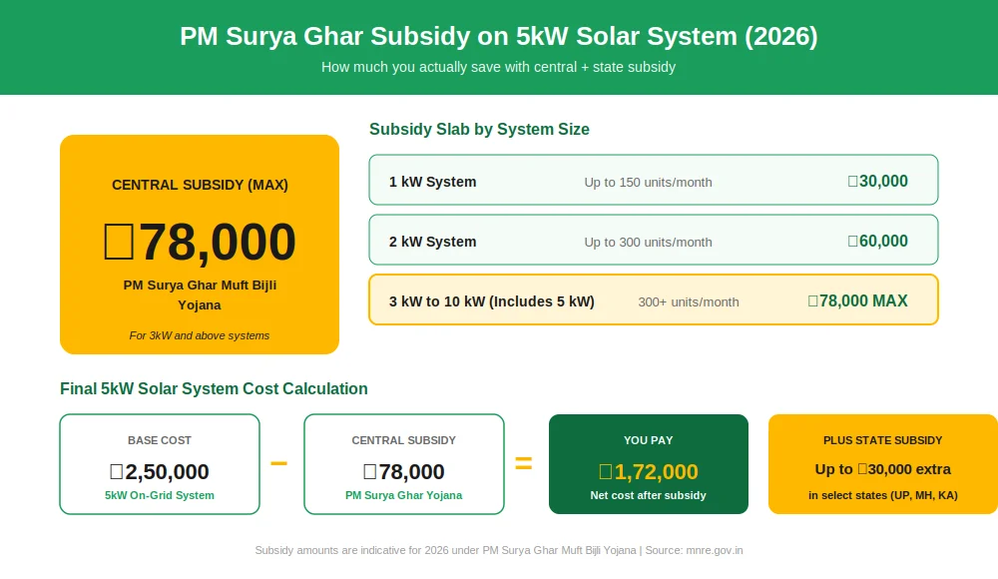The image size is (998, 579).
Task: Click 'Up to 300 units/month' text
Action: 648,242
